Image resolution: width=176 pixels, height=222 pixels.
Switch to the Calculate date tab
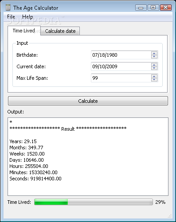click(x=60, y=31)
